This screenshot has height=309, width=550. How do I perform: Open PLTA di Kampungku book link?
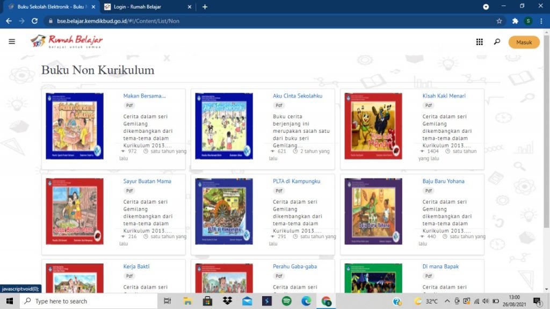pos(296,181)
